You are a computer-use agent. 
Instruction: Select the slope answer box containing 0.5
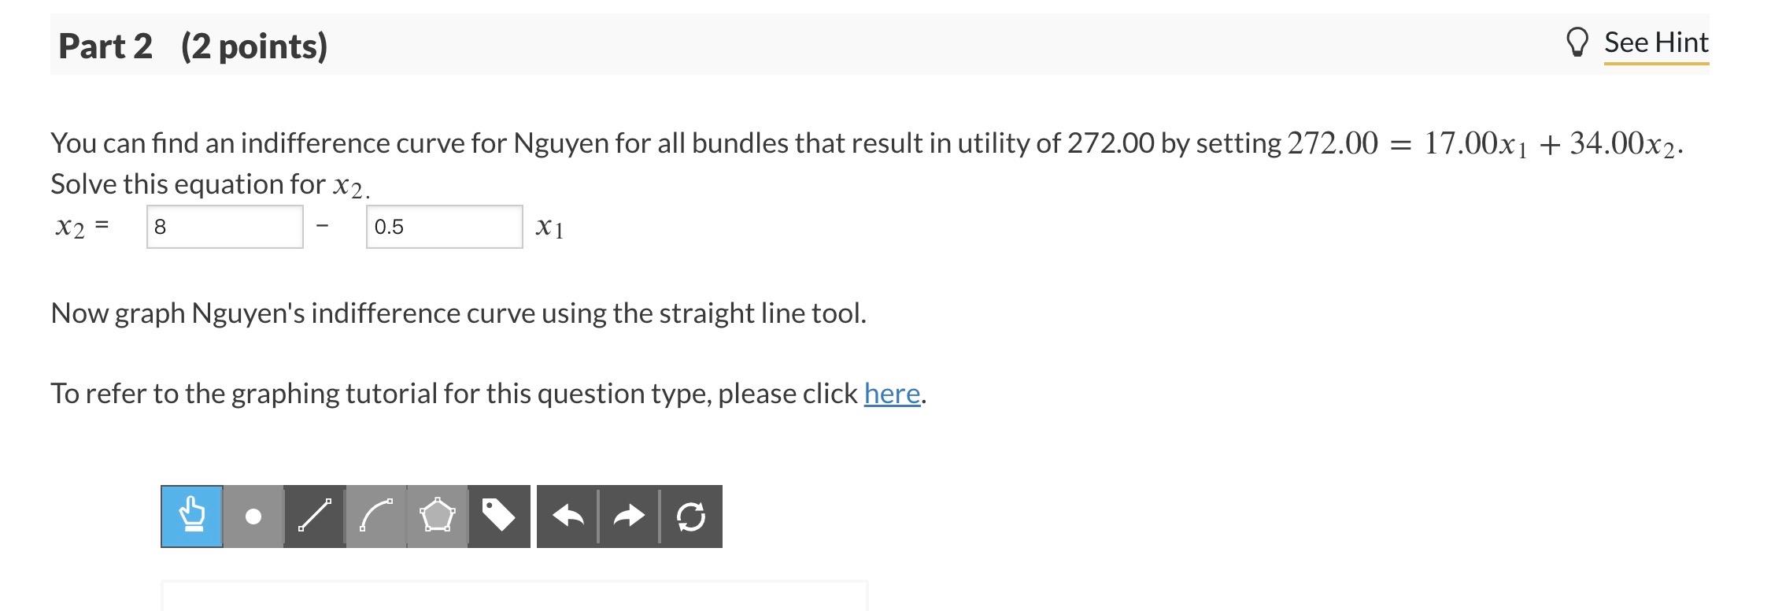[445, 228]
